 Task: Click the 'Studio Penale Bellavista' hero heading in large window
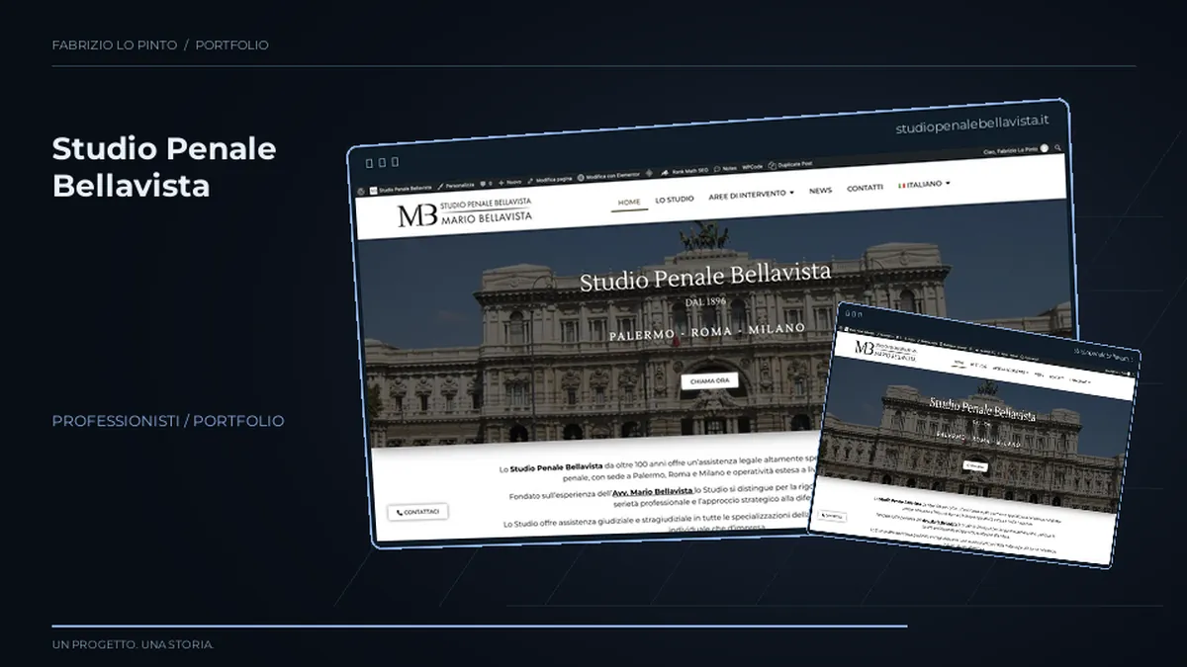[705, 278]
